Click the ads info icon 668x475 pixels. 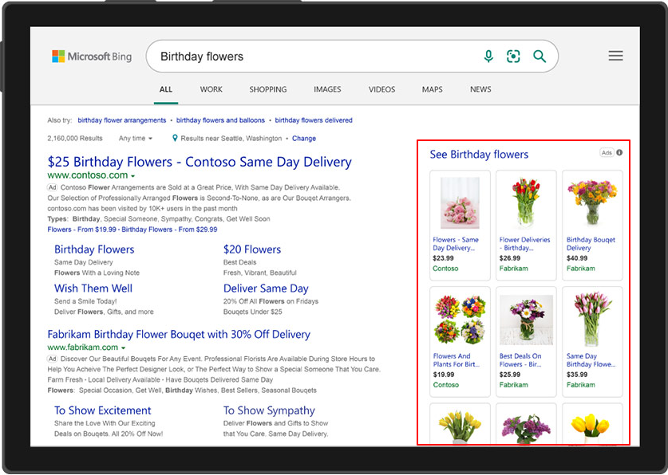pos(619,152)
